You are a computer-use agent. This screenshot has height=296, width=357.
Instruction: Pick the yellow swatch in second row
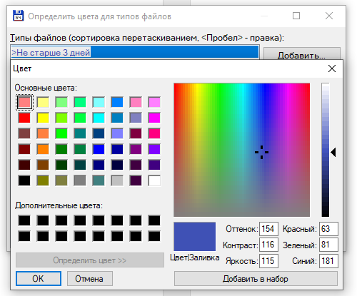[x=43, y=118]
